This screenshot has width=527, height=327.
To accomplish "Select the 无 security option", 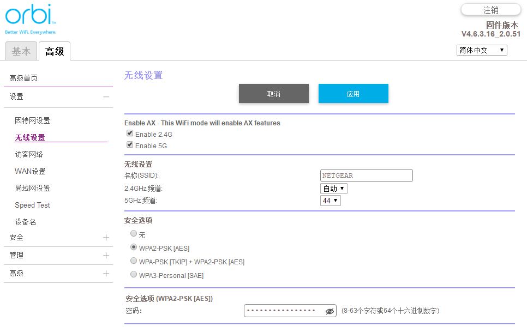I will (x=134, y=234).
